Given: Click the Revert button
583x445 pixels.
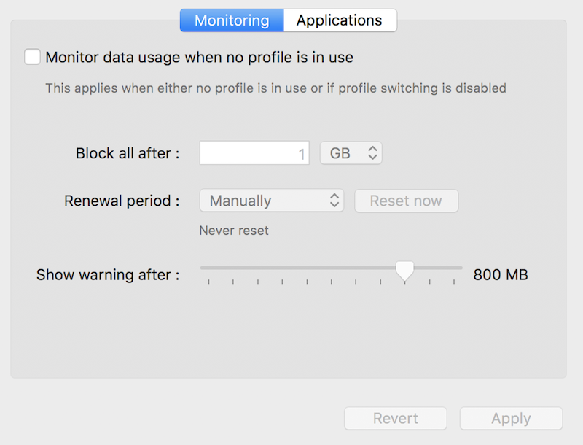Looking at the screenshot, I should pos(396,419).
